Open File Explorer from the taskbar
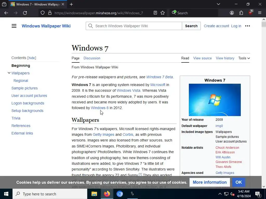Viewport: 266px width, 199px height. tap(94, 194)
